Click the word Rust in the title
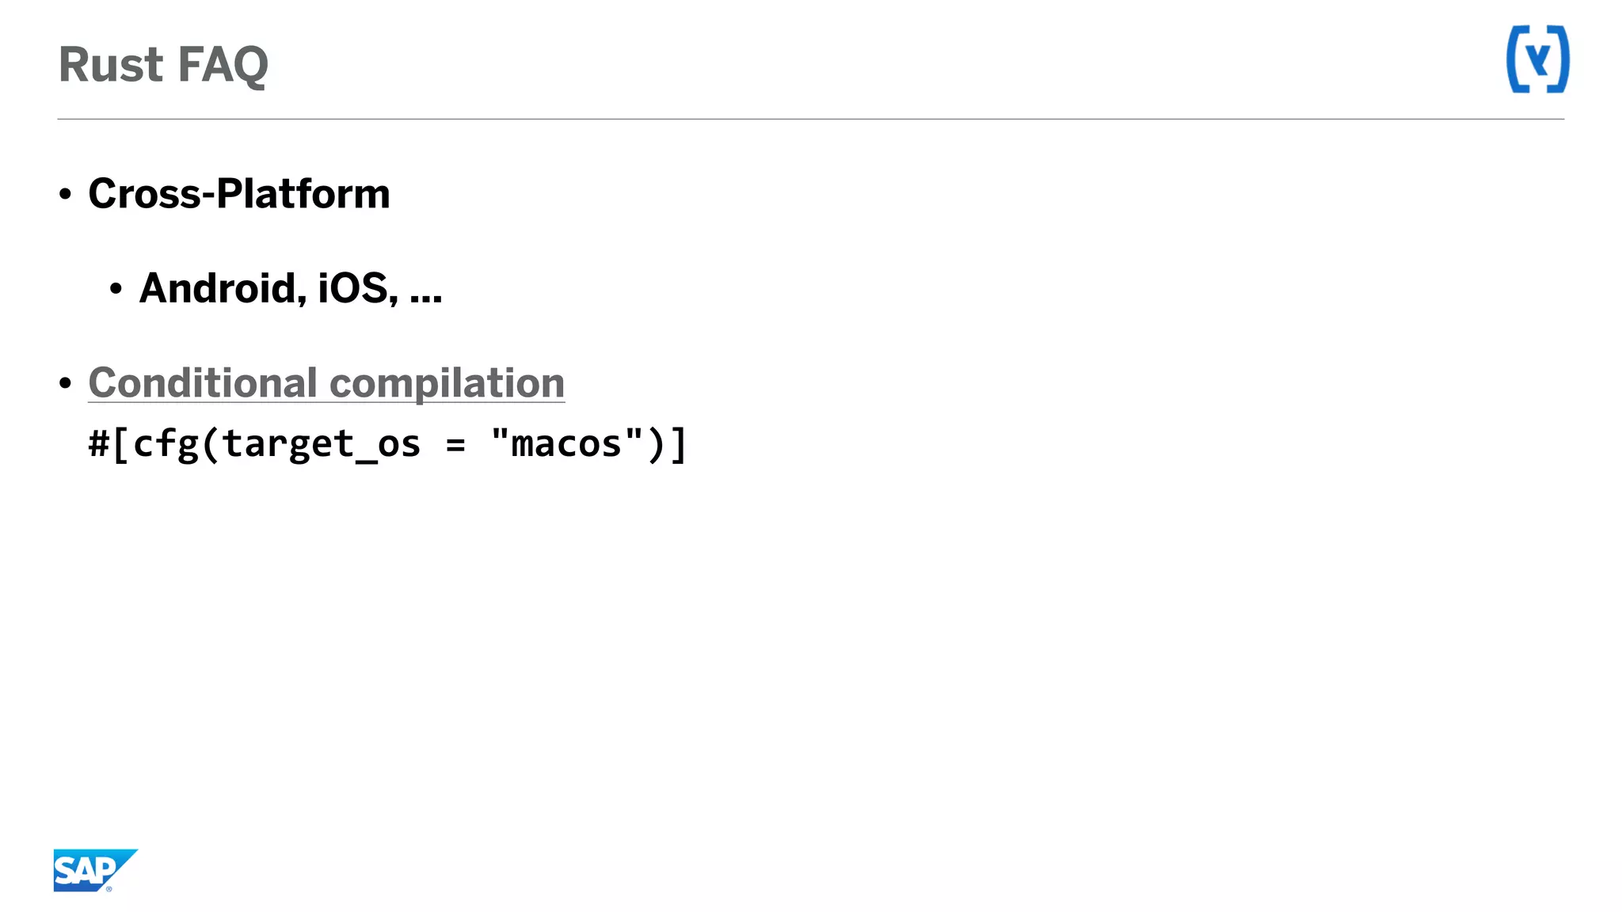 111,64
